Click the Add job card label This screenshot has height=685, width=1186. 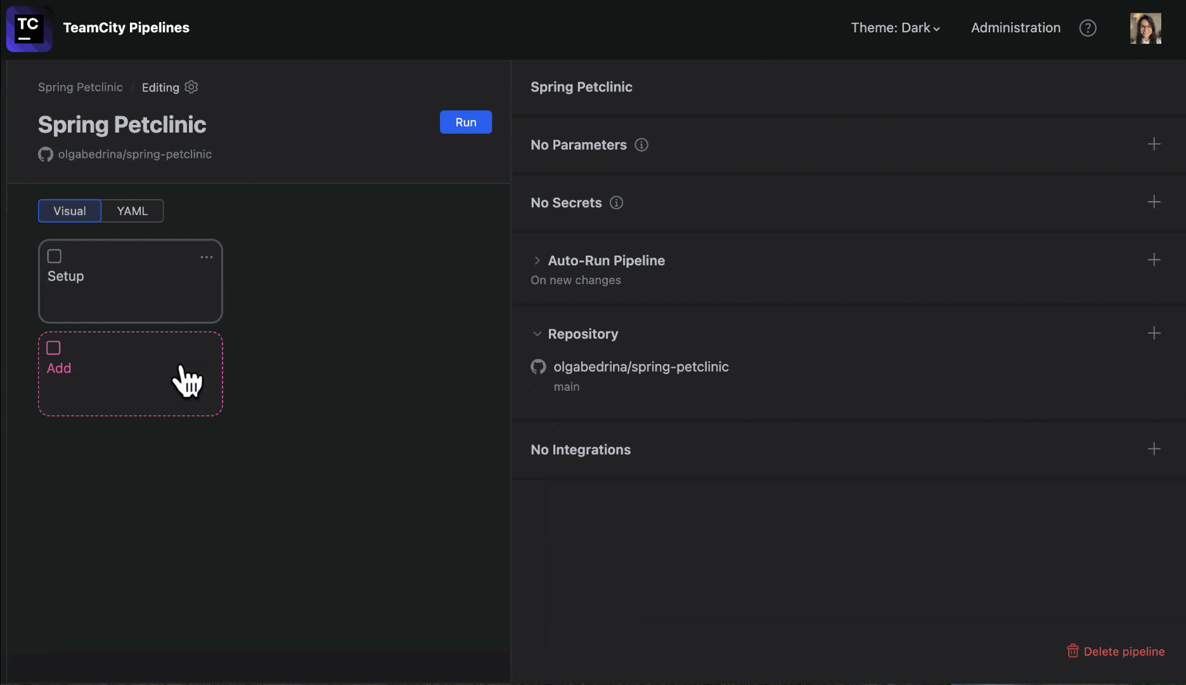pyautogui.click(x=59, y=368)
